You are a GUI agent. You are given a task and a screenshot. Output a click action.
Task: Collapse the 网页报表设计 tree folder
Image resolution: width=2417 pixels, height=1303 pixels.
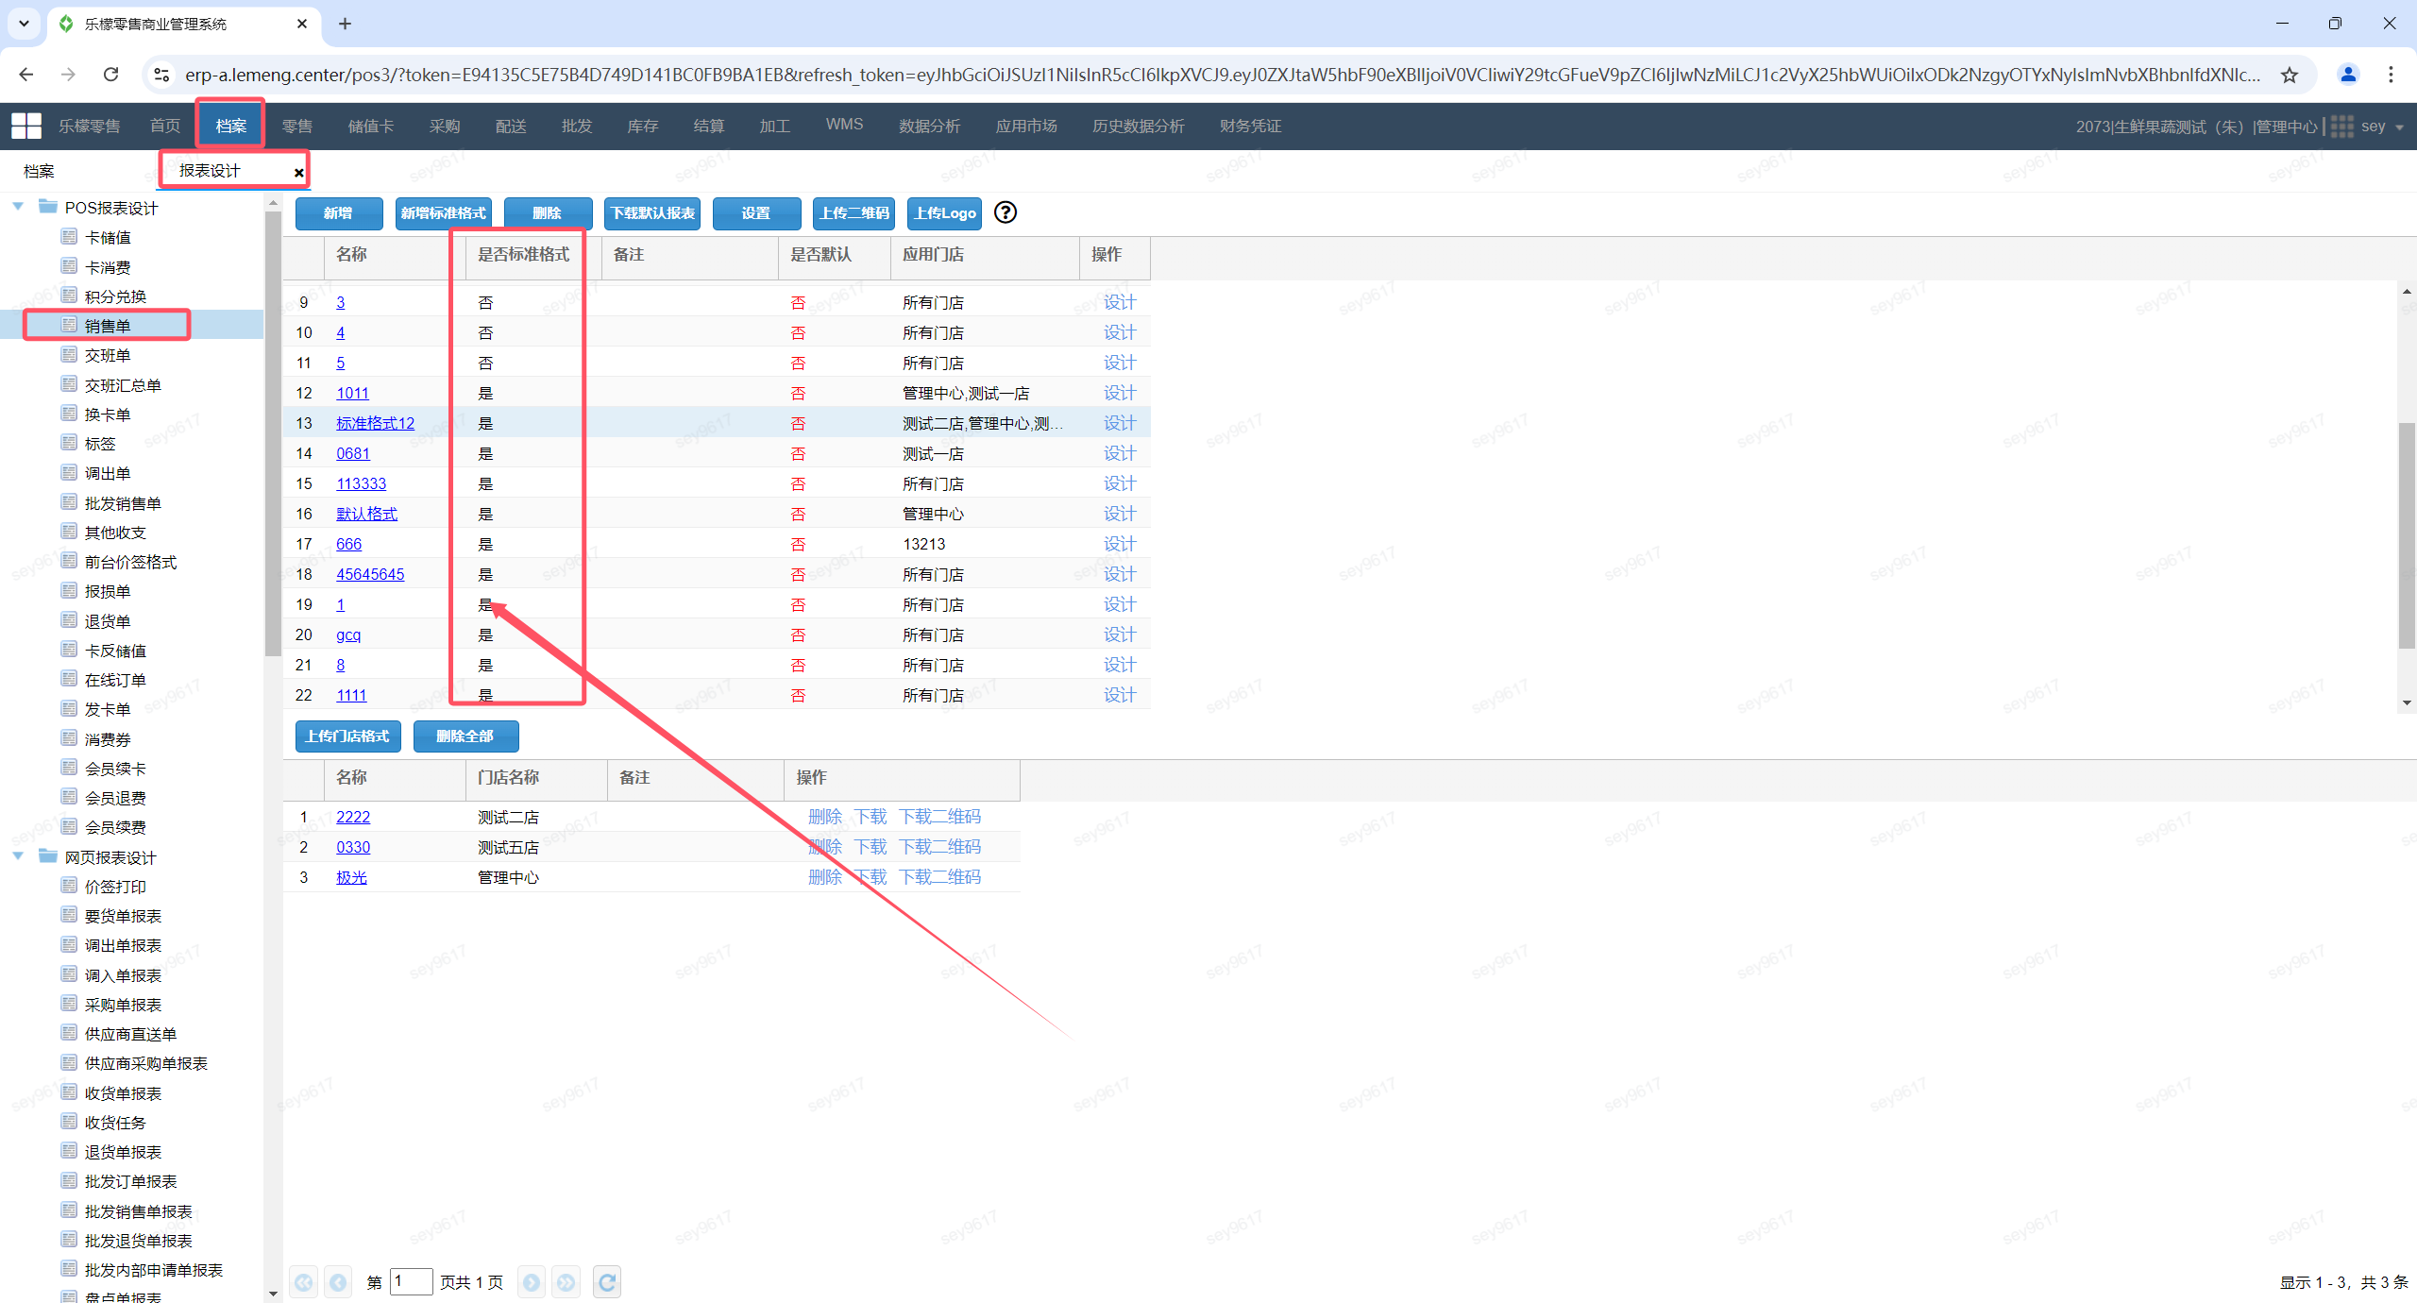pos(18,856)
